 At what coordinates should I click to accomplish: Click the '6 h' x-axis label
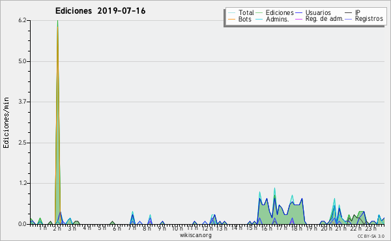tap(117, 229)
